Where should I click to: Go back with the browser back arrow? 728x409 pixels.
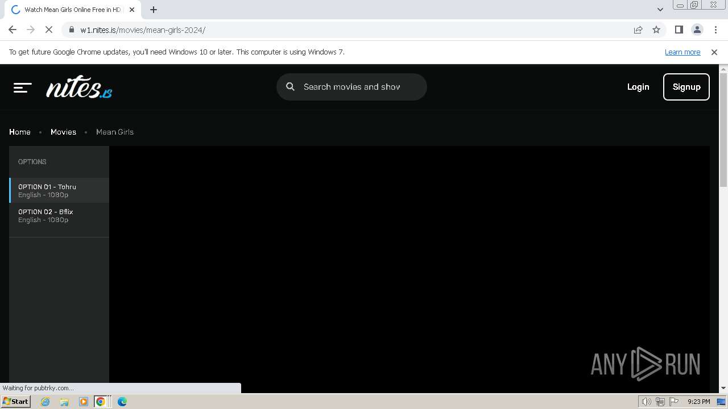pos(13,30)
